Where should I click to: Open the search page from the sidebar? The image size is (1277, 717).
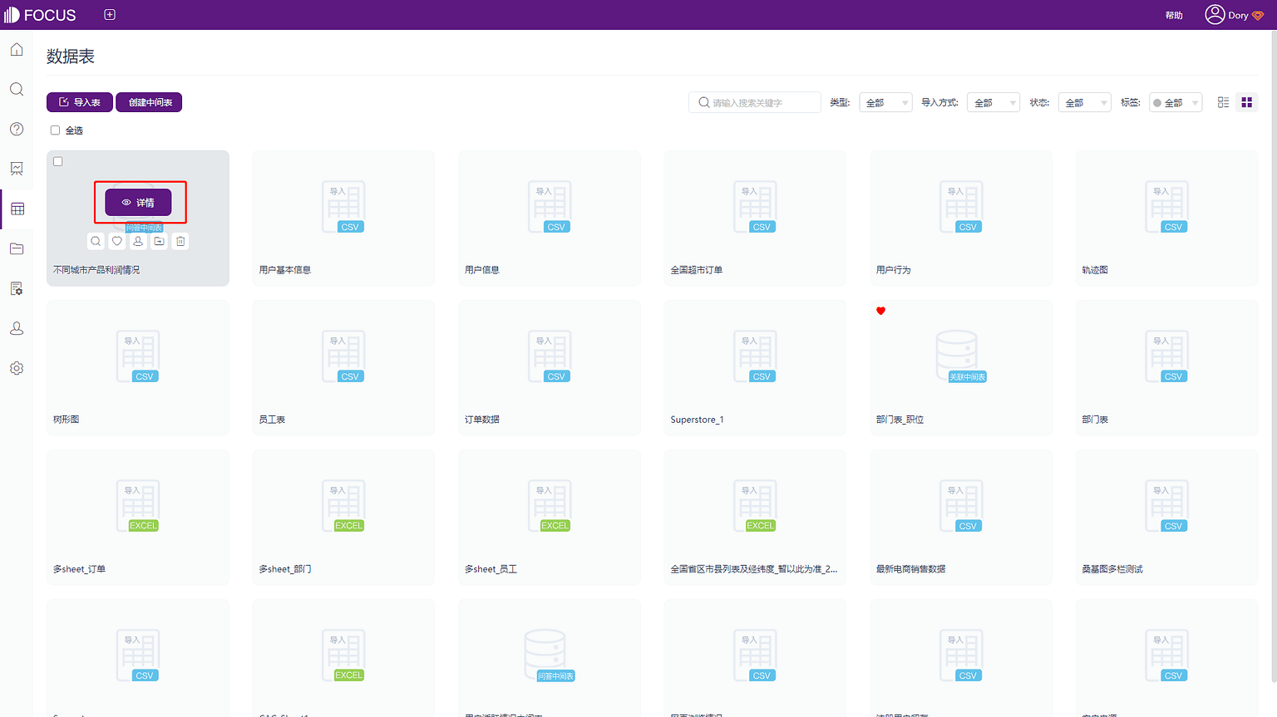point(17,90)
